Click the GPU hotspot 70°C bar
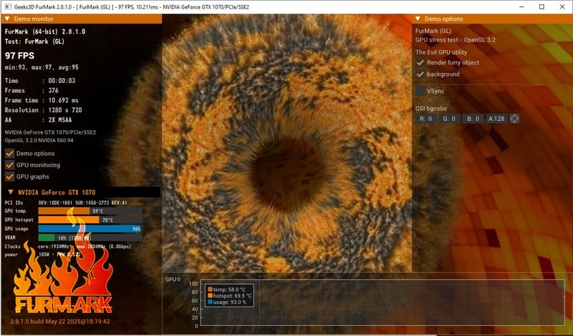This screenshot has height=336, width=573. [x=90, y=220]
